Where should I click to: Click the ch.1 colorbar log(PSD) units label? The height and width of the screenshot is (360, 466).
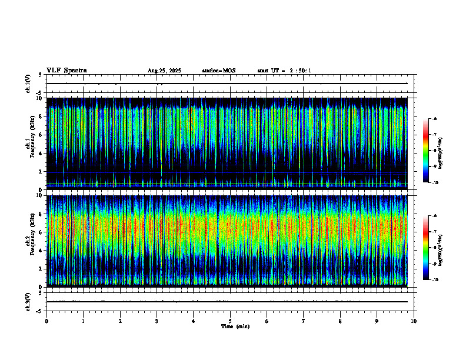(x=441, y=154)
